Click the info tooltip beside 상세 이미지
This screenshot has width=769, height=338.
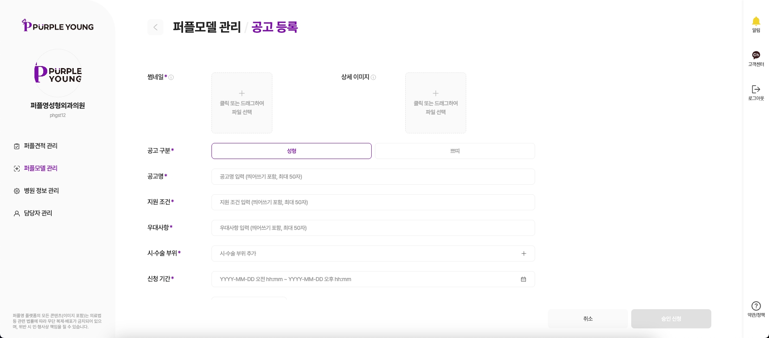(373, 77)
